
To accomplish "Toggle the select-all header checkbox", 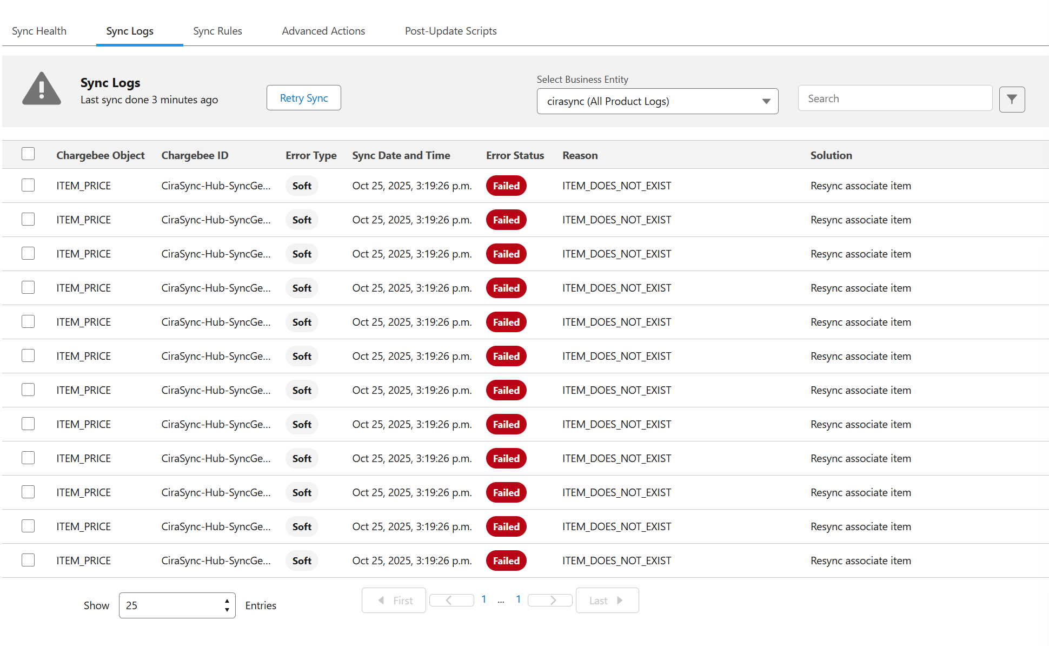I will 28,154.
